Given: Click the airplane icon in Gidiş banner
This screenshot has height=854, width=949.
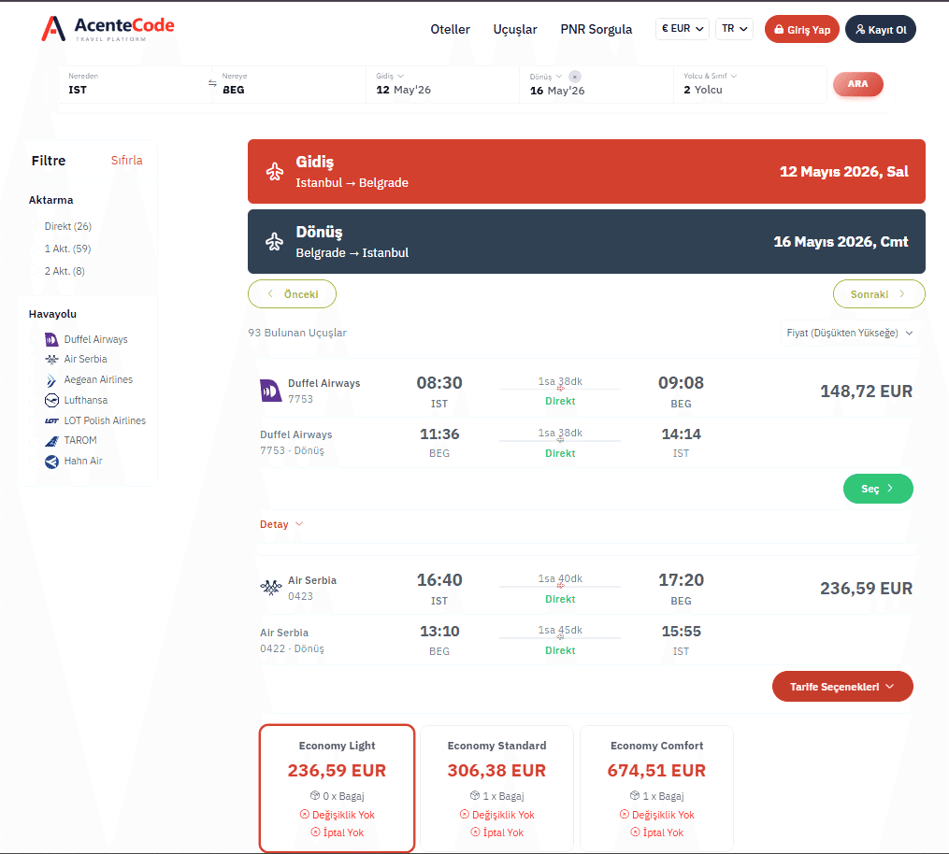Looking at the screenshot, I should [x=275, y=171].
